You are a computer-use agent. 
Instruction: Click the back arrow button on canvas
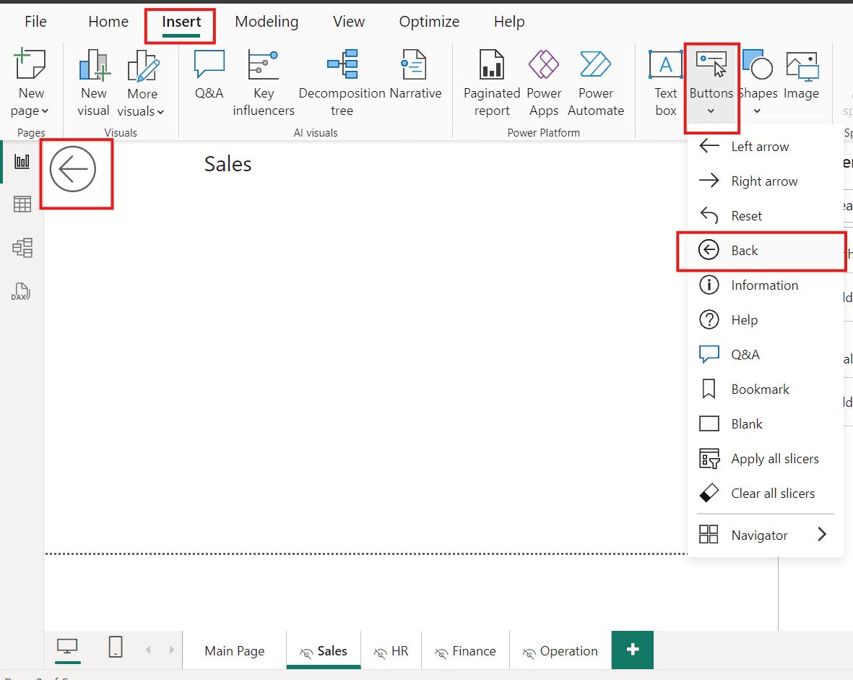pos(73,169)
